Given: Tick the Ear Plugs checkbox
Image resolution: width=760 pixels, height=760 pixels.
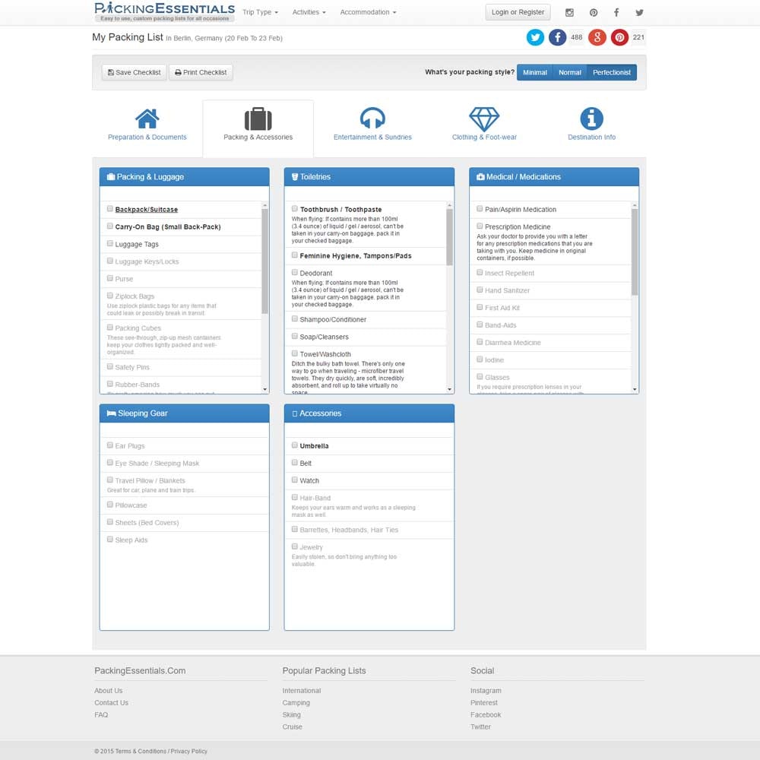Looking at the screenshot, I should click(x=110, y=445).
